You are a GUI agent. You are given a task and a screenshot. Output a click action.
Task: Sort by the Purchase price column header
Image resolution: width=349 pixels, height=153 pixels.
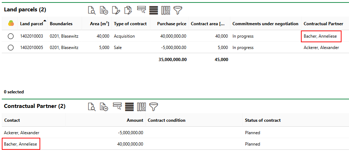pyautogui.click(x=172, y=24)
